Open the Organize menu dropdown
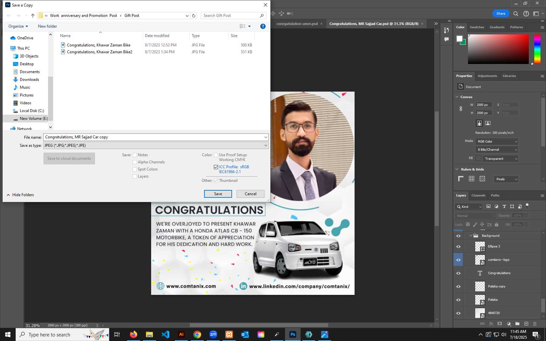The height and width of the screenshot is (341, 546). (18, 26)
